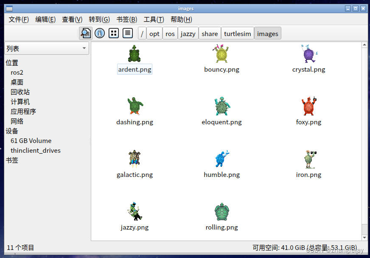Click the eloquent.png file name label

[x=221, y=122]
